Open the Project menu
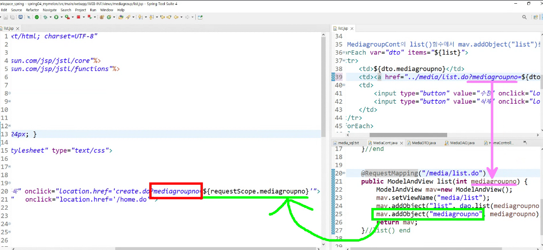This screenshot has width=543, height=250. tap(81, 10)
